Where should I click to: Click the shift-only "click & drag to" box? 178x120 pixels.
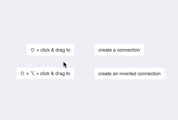click(x=50, y=50)
